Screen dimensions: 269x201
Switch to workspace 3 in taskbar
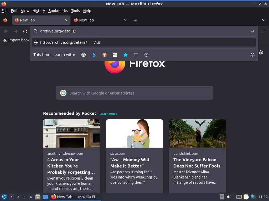pyautogui.click(x=24, y=197)
